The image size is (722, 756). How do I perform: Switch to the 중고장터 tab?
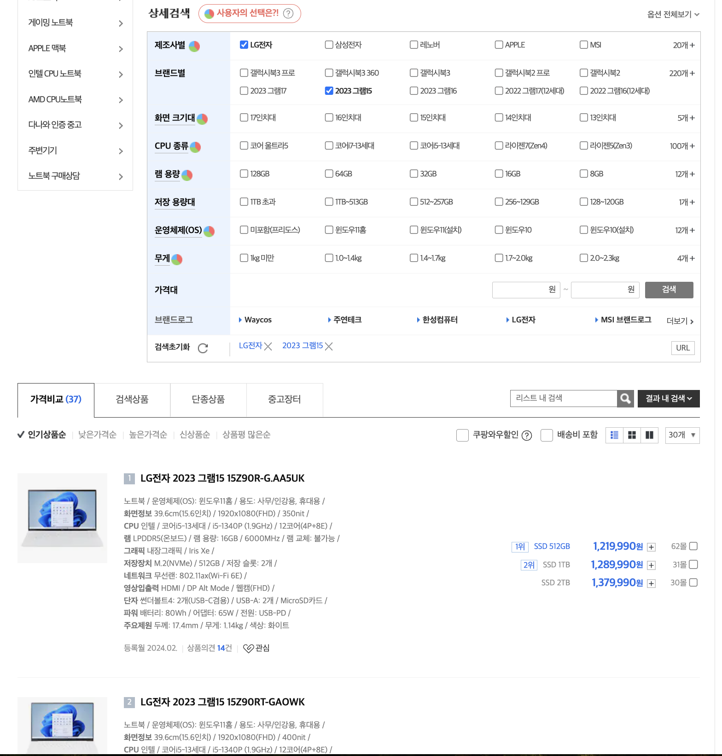tap(285, 400)
